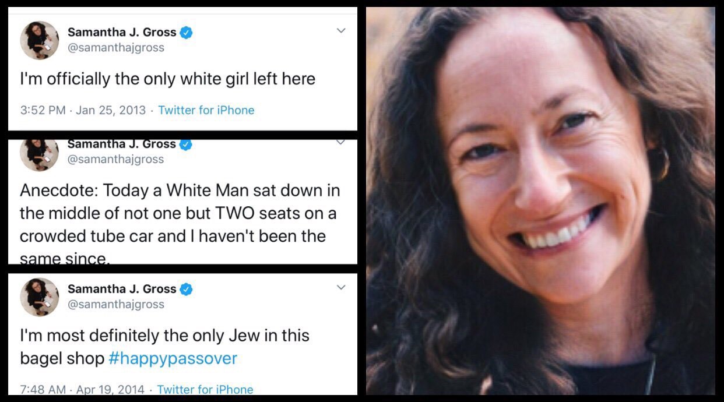Viewport: 724px width, 402px height.
Task: Click the large portrait photo of the smiling woman
Action: click(540, 201)
